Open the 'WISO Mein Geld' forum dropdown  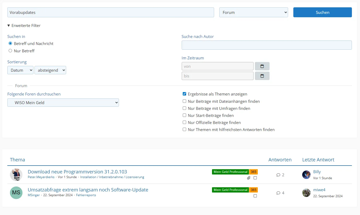(63, 103)
